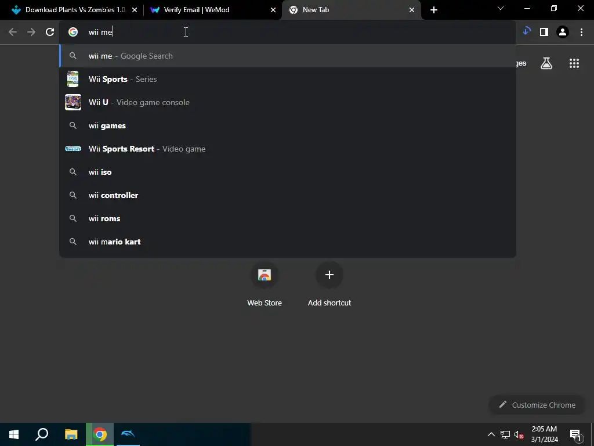Click the address bar with 'wii me'
This screenshot has width=594, height=446.
[x=288, y=32]
